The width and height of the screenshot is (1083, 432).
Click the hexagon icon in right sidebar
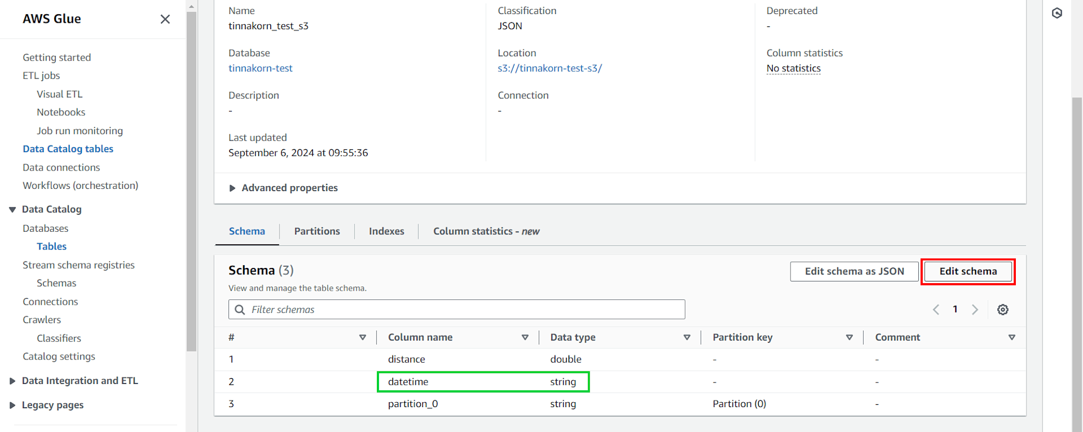click(x=1057, y=13)
